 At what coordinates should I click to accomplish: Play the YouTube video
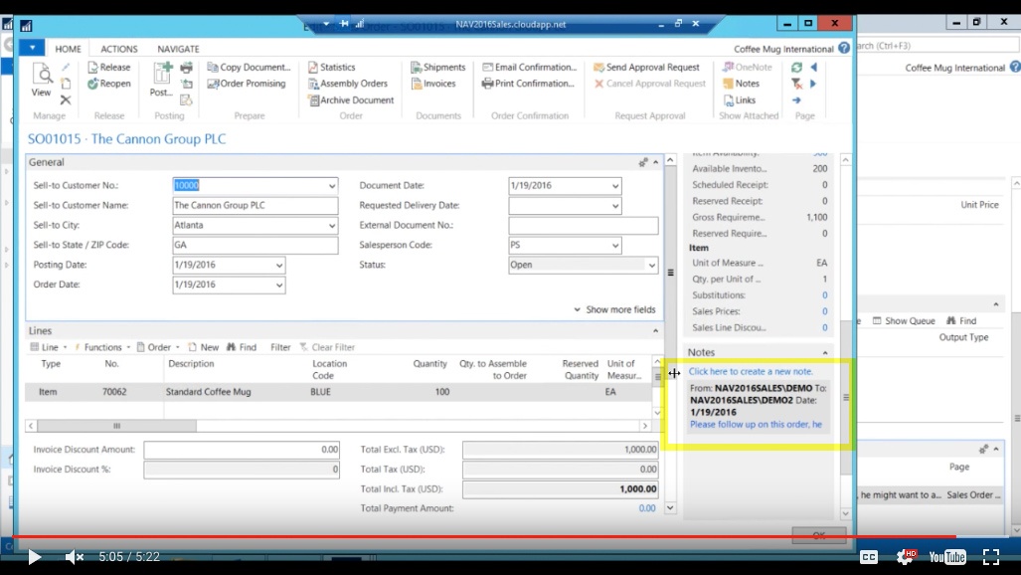tap(35, 557)
